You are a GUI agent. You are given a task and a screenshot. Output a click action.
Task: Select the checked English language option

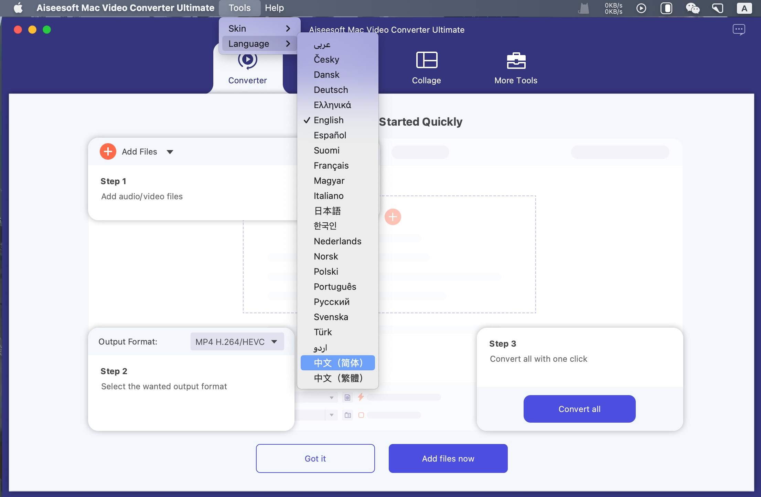[x=329, y=120]
